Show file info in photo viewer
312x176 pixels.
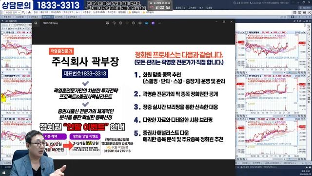tap(134, 23)
